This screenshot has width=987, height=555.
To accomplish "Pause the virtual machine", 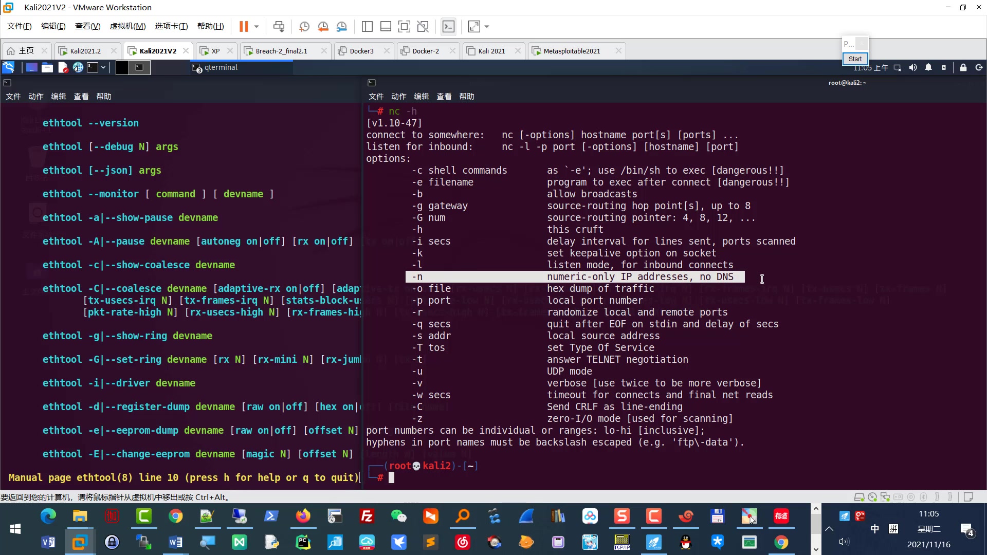I will click(244, 26).
